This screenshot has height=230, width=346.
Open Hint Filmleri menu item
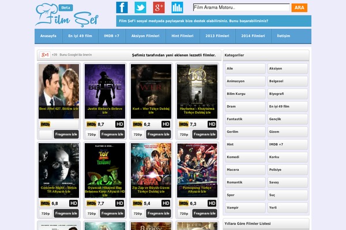182,36
